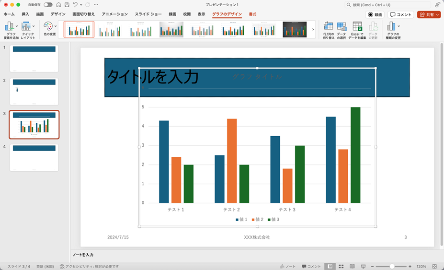The height and width of the screenshot is (270, 444).
Task: Click Edit Data in Excel icon
Action: click(x=357, y=26)
